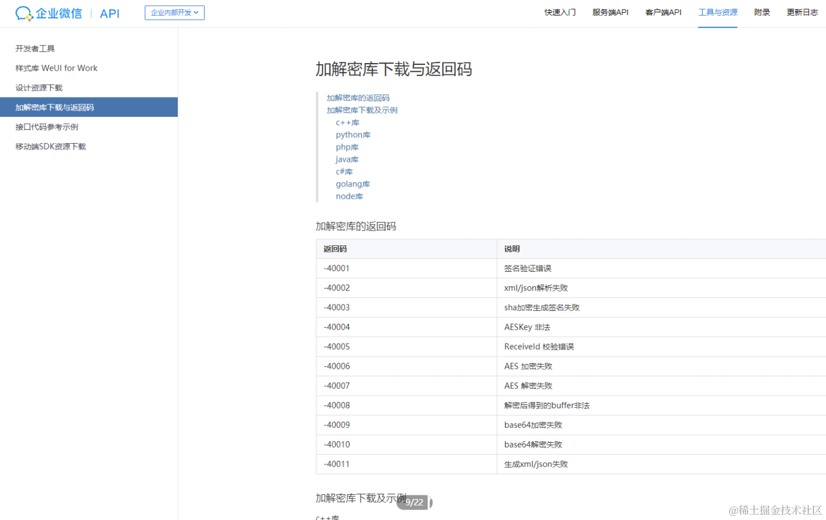Click the 9/22 page indicator bubble
826x520 pixels.
point(414,502)
